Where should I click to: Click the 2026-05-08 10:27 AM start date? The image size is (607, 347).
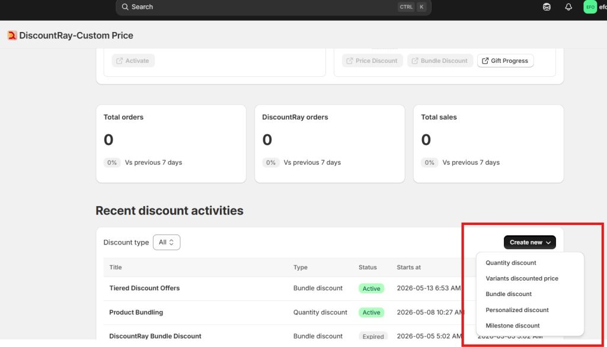(430, 312)
